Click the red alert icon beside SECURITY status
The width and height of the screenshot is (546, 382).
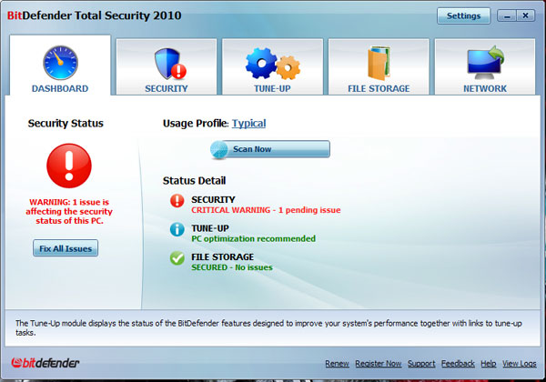(x=177, y=201)
